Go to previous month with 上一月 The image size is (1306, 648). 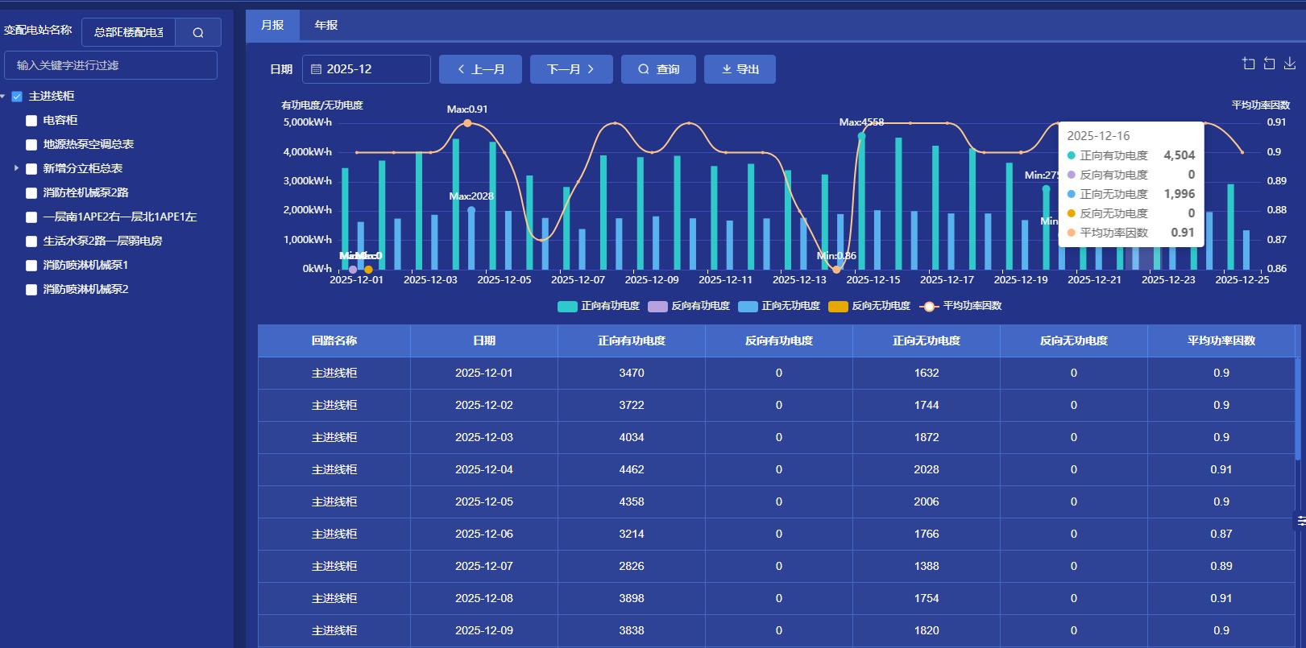pos(480,69)
